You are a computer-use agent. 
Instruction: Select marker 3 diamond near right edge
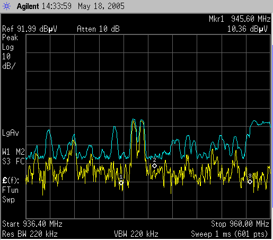pyautogui.click(x=250, y=182)
